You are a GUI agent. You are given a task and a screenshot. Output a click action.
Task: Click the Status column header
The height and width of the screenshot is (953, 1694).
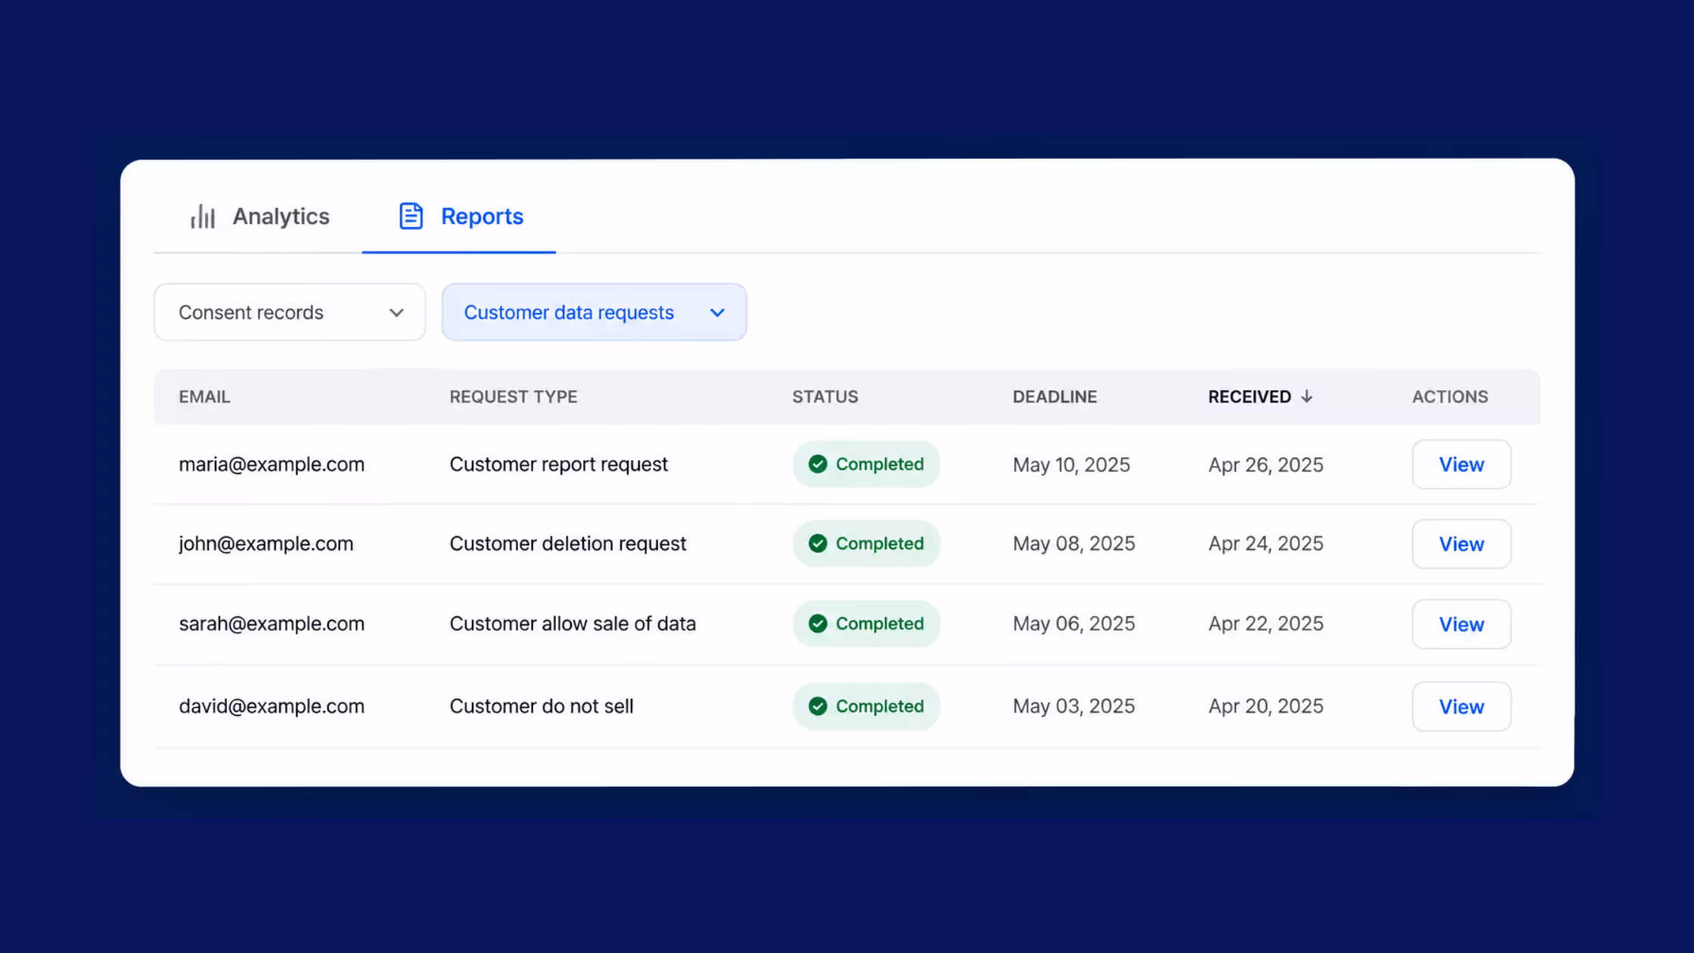coord(825,397)
